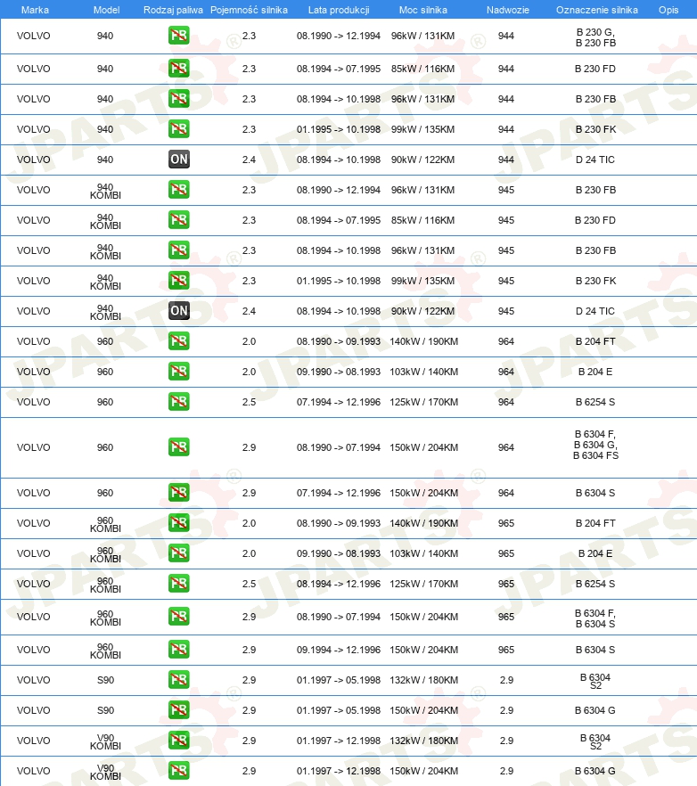Select the 'Rodzaj paliwa' column header
The height and width of the screenshot is (786, 697).
(x=173, y=10)
